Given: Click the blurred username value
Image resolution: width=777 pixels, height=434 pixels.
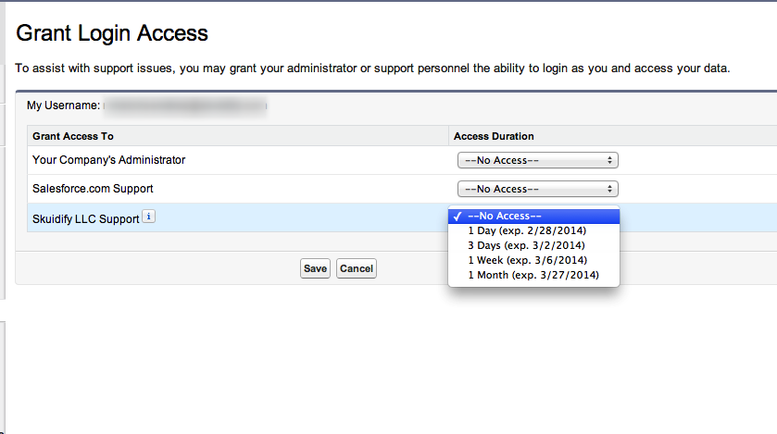Looking at the screenshot, I should pyautogui.click(x=185, y=105).
